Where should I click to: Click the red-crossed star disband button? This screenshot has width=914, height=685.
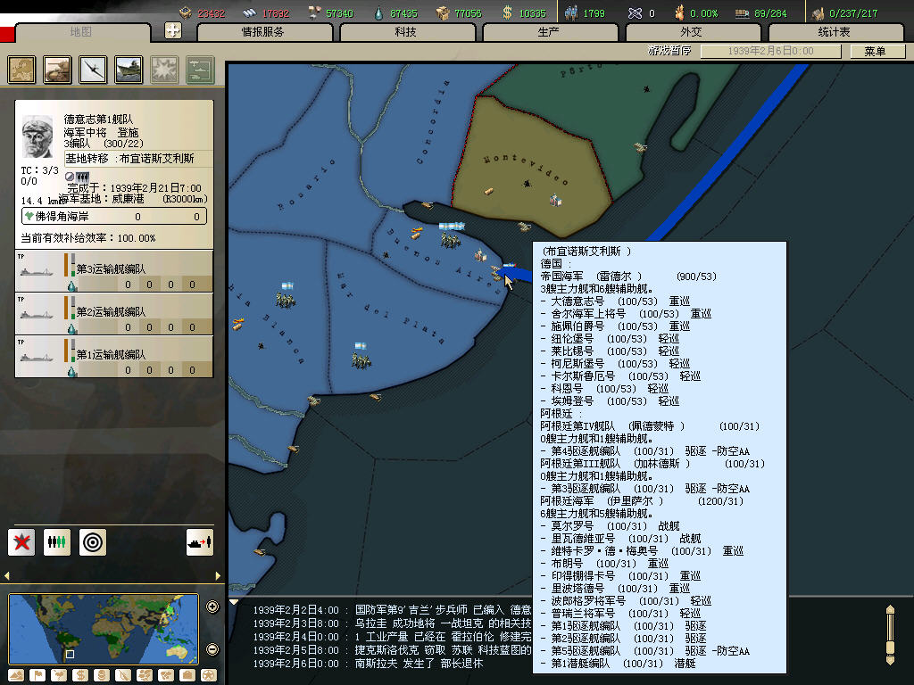point(21,541)
